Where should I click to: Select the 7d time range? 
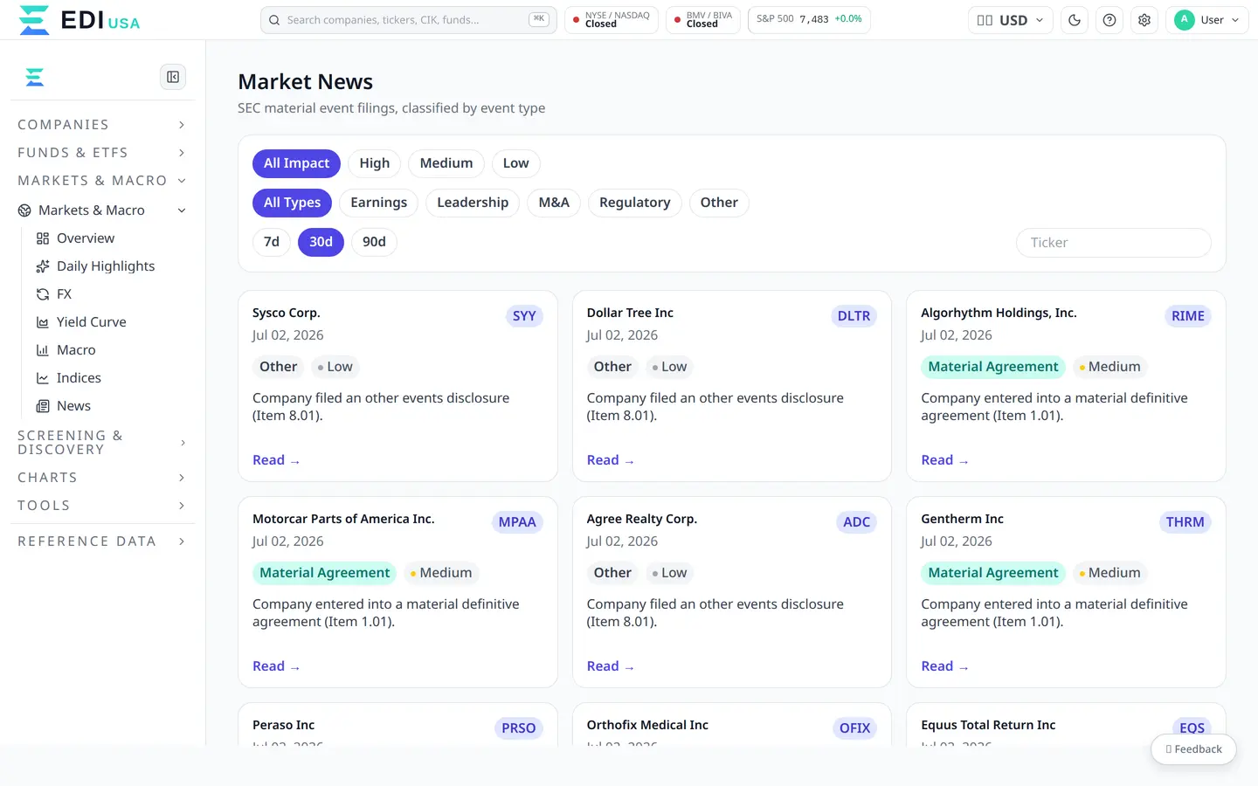272,242
